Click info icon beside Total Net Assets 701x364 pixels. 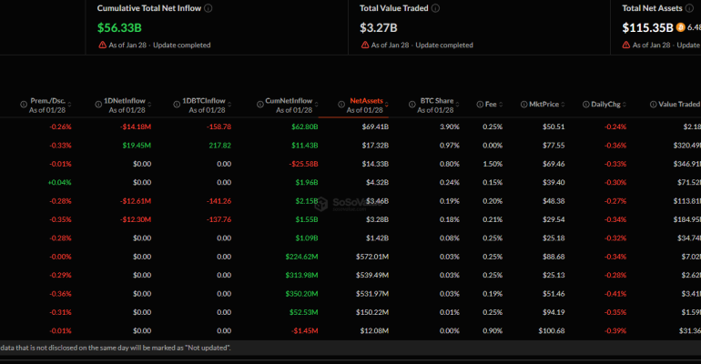689,8
